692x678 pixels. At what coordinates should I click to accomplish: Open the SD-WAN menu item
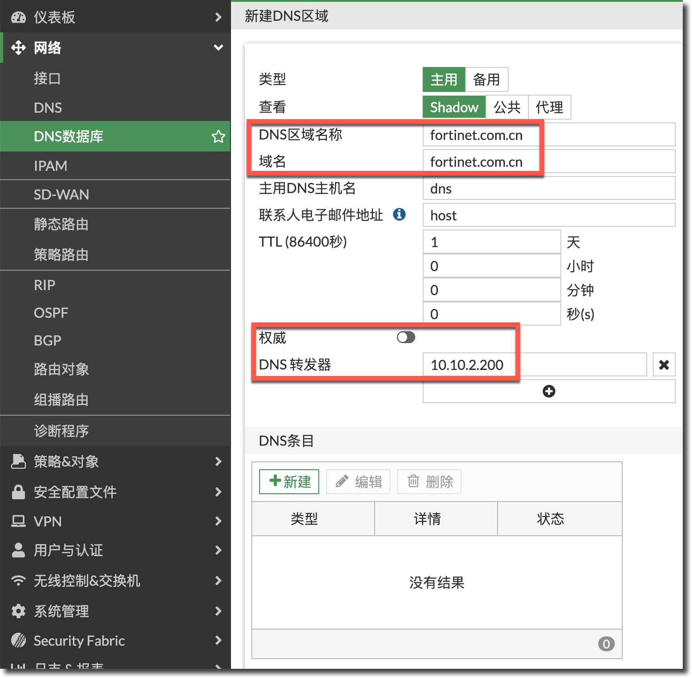point(61,194)
